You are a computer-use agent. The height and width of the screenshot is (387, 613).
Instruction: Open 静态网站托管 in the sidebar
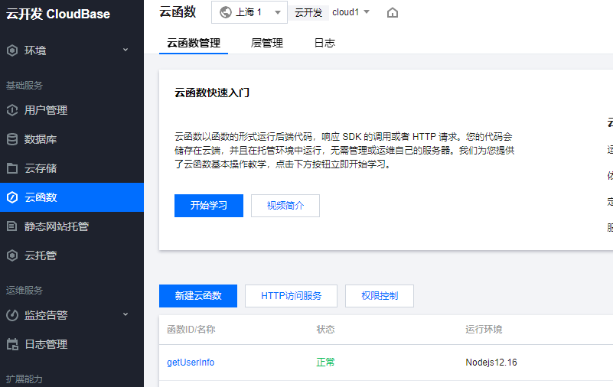pos(72,226)
